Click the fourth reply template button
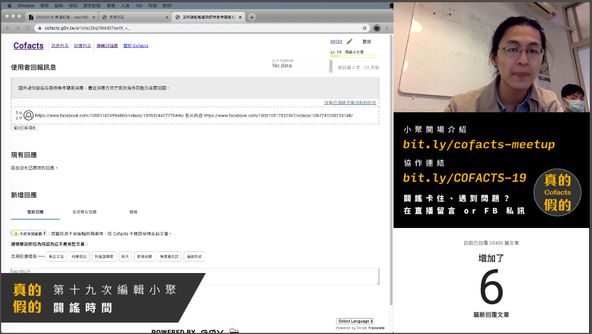 tap(125, 256)
